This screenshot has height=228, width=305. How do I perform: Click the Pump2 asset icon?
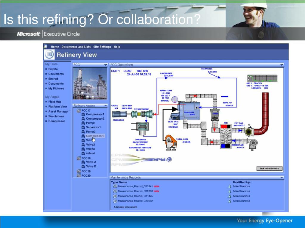coord(83,132)
